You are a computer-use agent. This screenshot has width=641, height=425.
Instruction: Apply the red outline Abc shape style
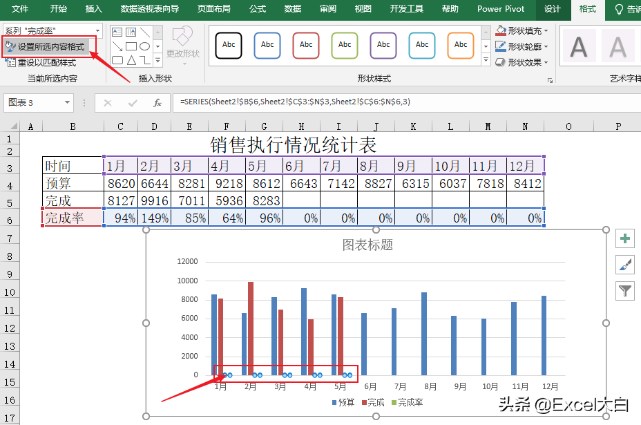(x=306, y=45)
